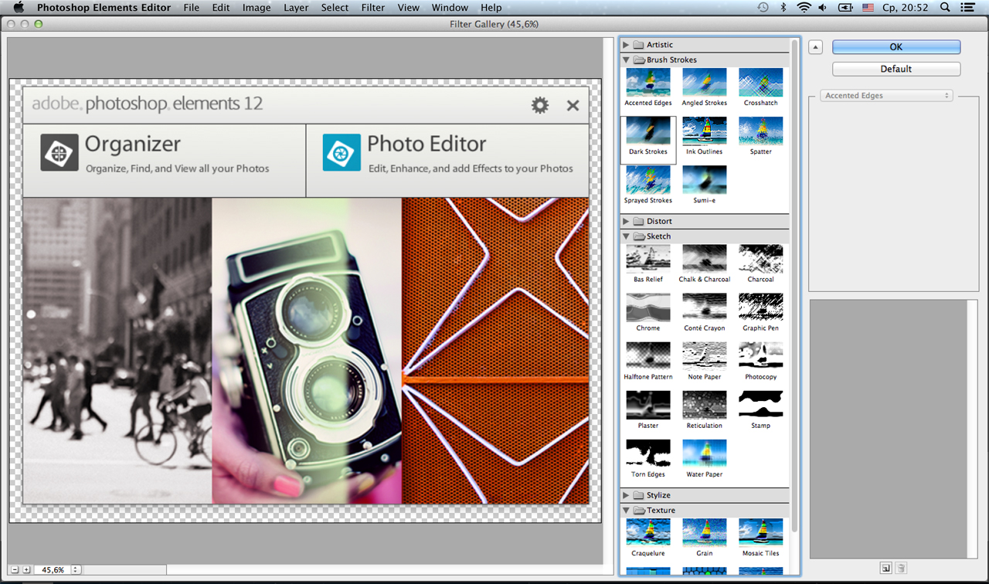Image resolution: width=989 pixels, height=584 pixels.
Task: Open the Layer menu
Action: click(x=296, y=8)
